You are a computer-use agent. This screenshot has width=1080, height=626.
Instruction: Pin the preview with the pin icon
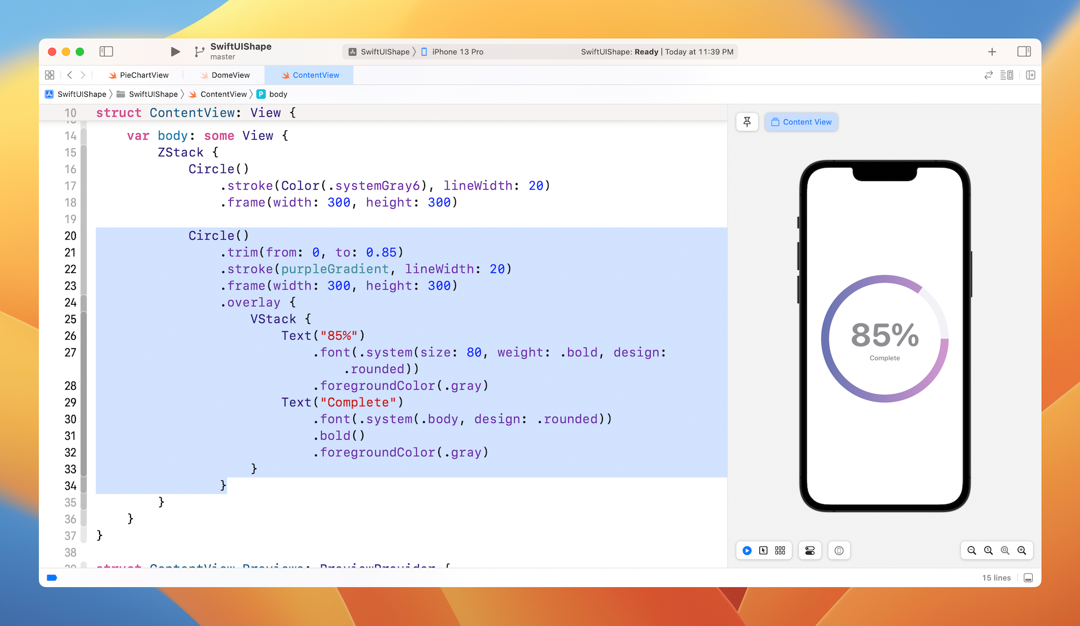tap(747, 122)
